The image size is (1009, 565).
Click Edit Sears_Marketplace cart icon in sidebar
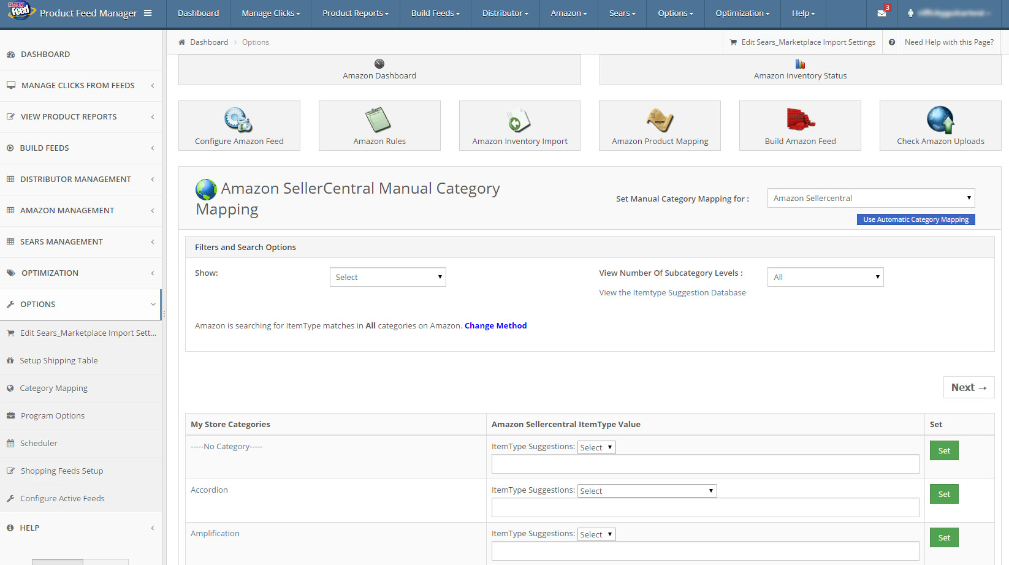click(10, 333)
